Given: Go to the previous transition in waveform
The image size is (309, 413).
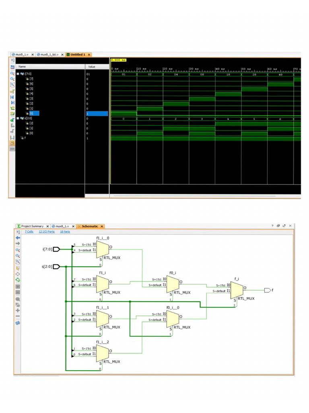Looking at the screenshot, I should [x=12, y=108].
